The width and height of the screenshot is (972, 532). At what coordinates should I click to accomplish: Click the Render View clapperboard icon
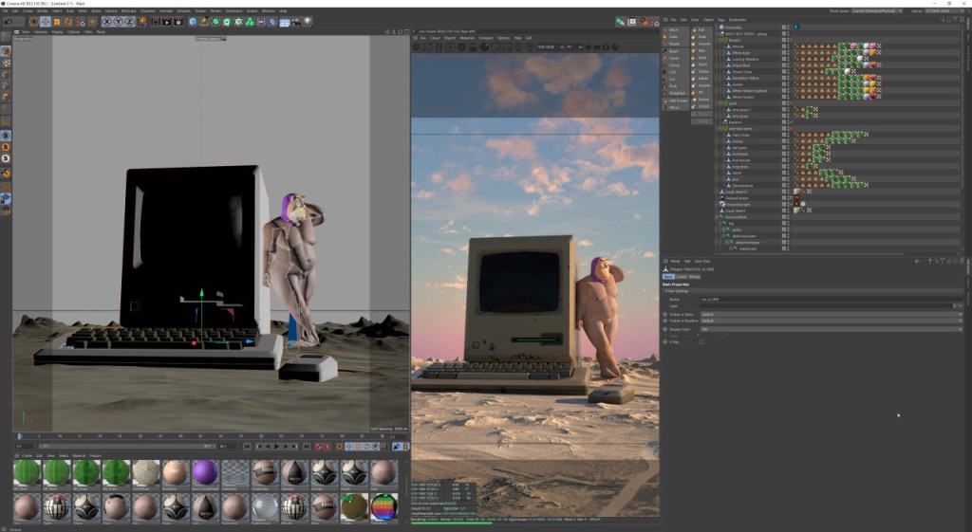pos(154,21)
